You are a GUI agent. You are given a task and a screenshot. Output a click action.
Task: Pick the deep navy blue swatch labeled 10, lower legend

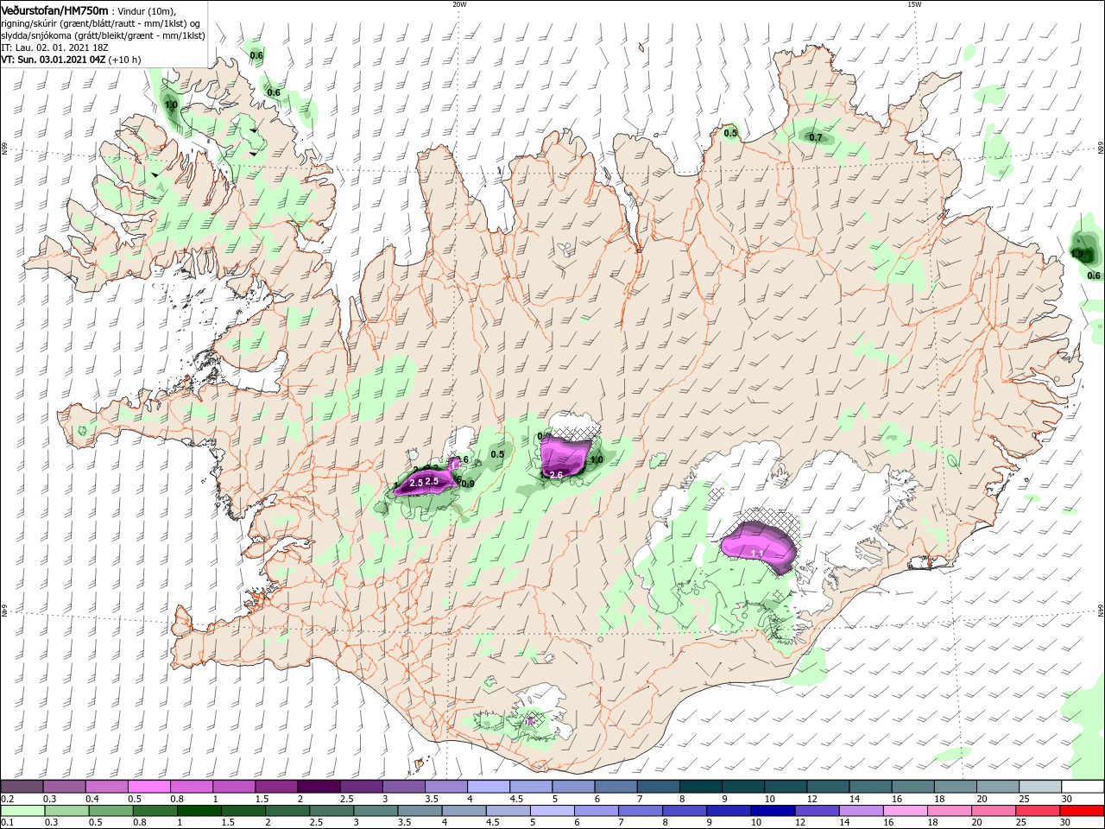click(773, 811)
